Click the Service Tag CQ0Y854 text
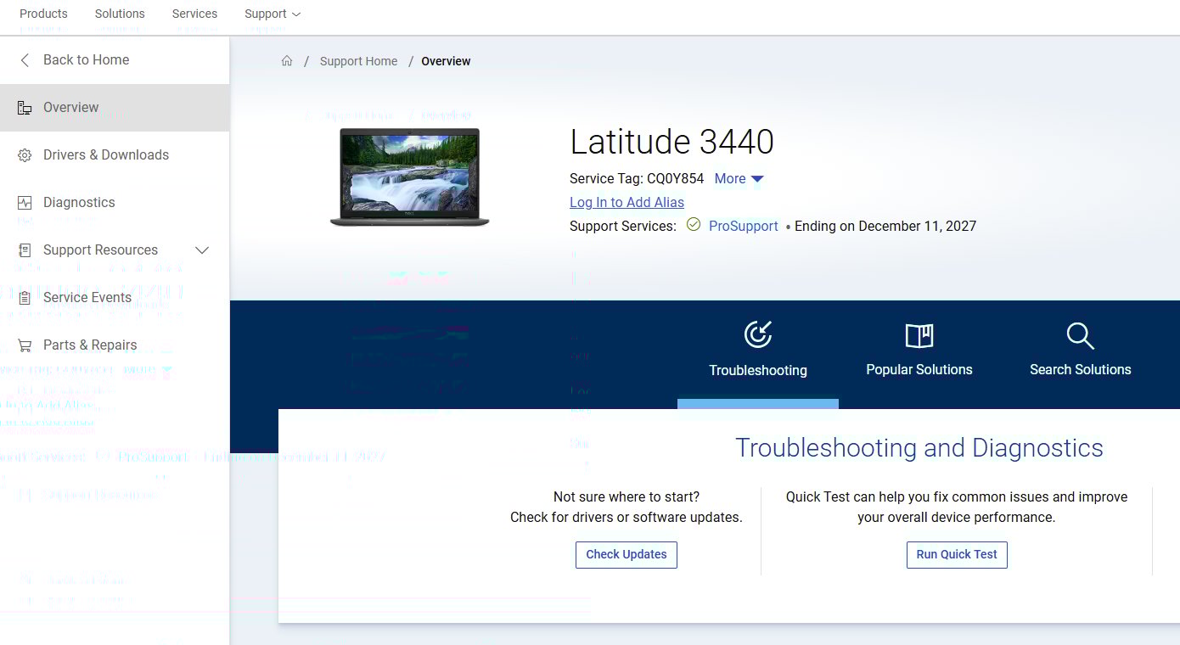The height and width of the screenshot is (645, 1180). coord(637,178)
